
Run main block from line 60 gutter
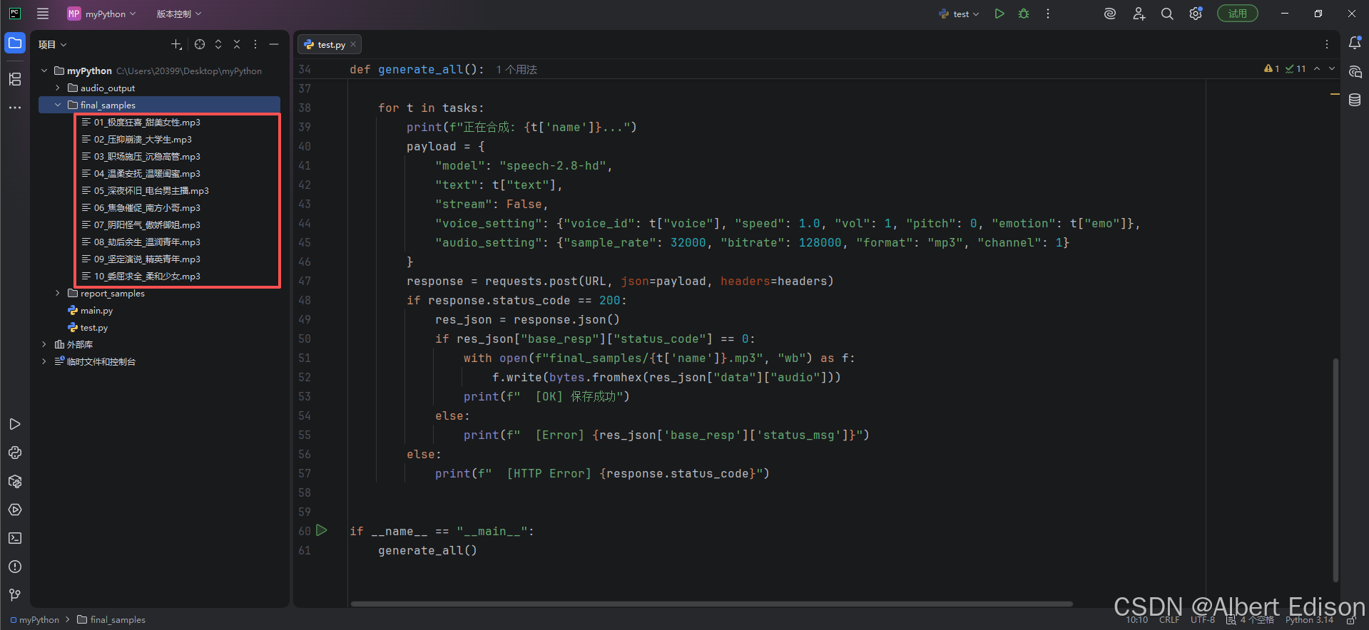click(x=322, y=530)
